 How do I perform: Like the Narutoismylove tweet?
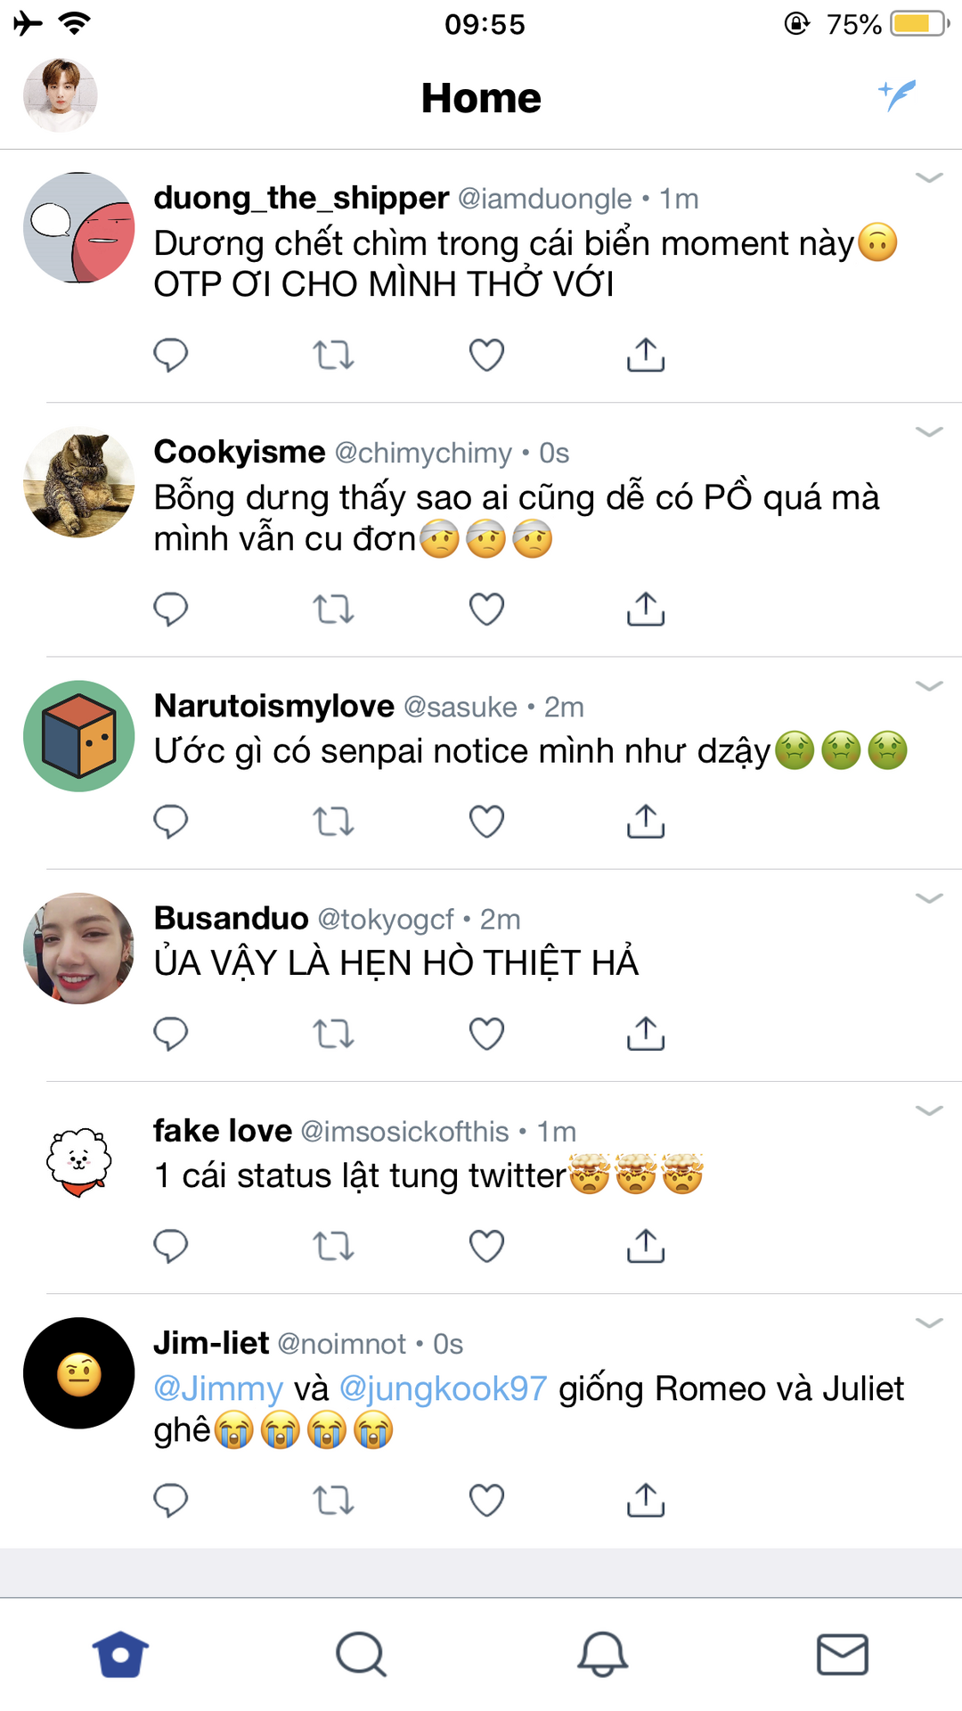pyautogui.click(x=486, y=822)
